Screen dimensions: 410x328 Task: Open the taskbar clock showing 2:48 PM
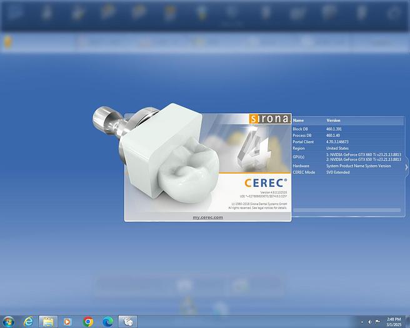click(x=394, y=322)
